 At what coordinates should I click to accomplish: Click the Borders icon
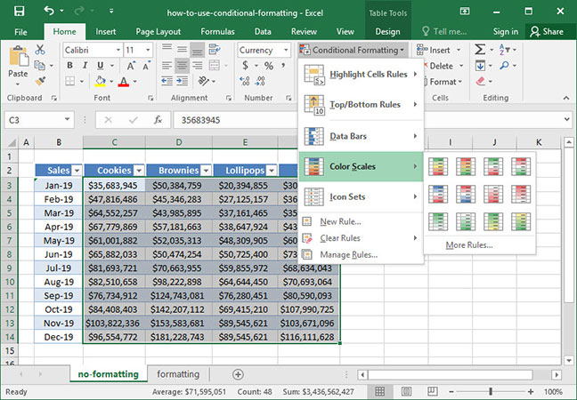pyautogui.click(x=70, y=81)
